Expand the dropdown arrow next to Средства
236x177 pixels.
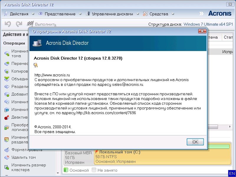[173, 14]
